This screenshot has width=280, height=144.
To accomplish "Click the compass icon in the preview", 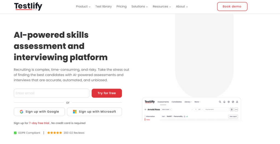I will [x=233, y=102].
